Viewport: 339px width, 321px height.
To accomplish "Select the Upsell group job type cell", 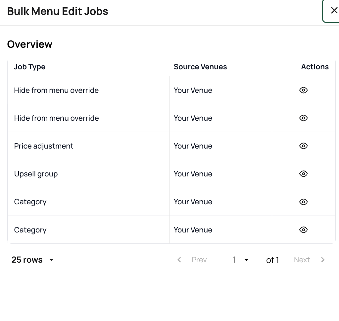I will (x=36, y=174).
